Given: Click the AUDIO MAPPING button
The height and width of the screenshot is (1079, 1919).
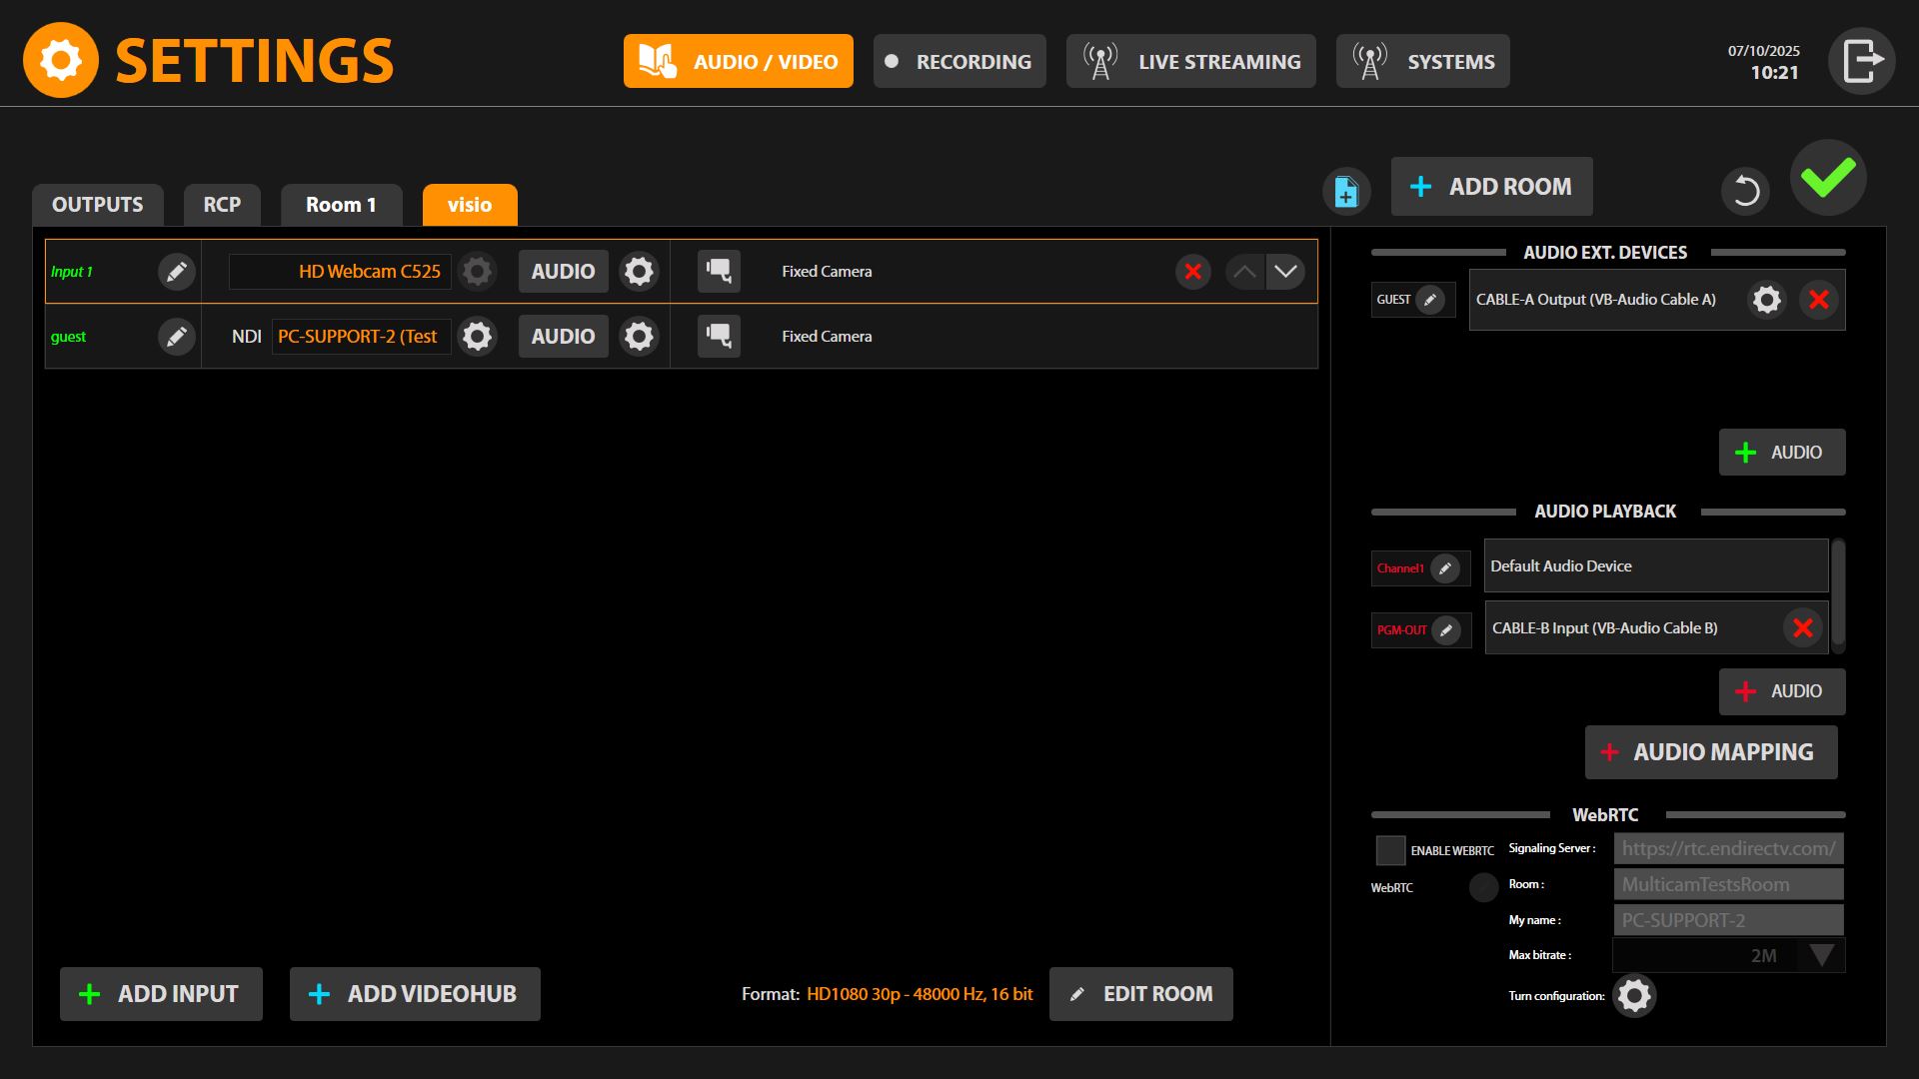Looking at the screenshot, I should pyautogui.click(x=1711, y=752).
